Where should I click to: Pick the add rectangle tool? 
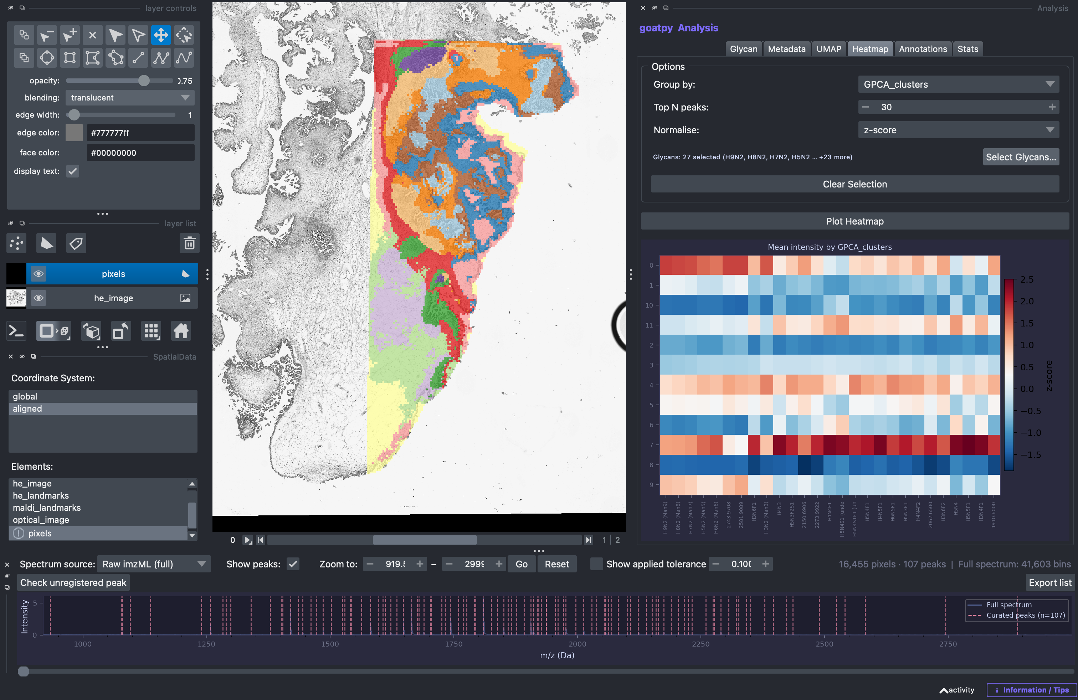[x=70, y=57]
